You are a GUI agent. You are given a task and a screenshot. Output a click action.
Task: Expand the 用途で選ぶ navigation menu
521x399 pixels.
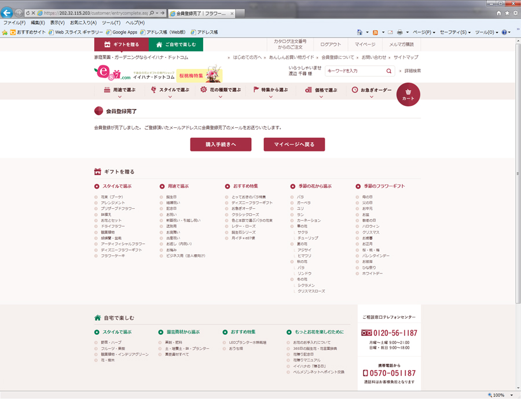(x=119, y=90)
